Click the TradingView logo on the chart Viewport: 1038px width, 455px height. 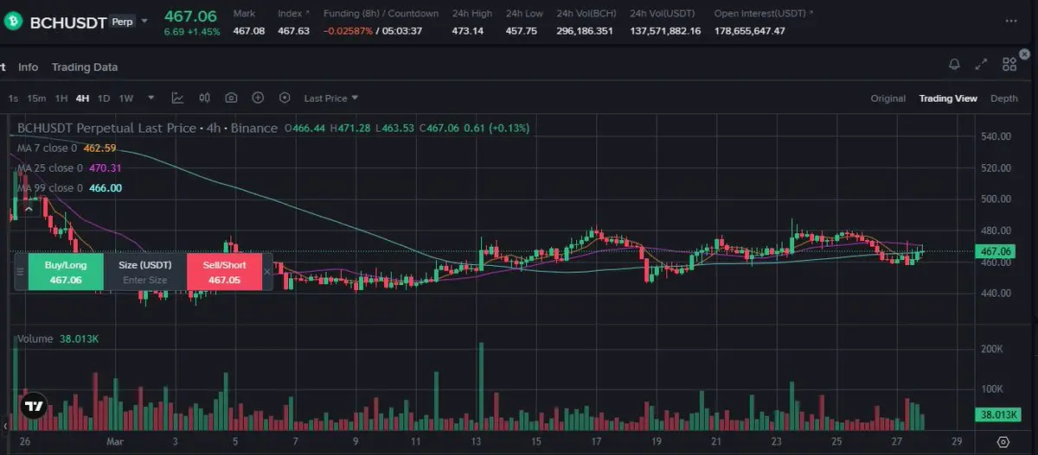(34, 406)
